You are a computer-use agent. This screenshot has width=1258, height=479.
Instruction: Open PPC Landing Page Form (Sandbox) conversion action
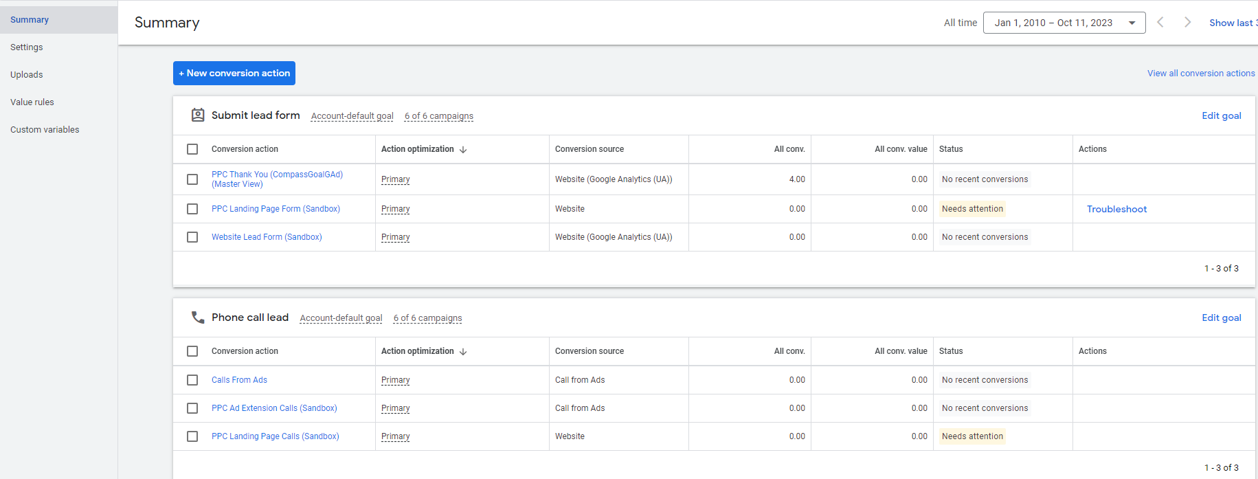pos(276,209)
